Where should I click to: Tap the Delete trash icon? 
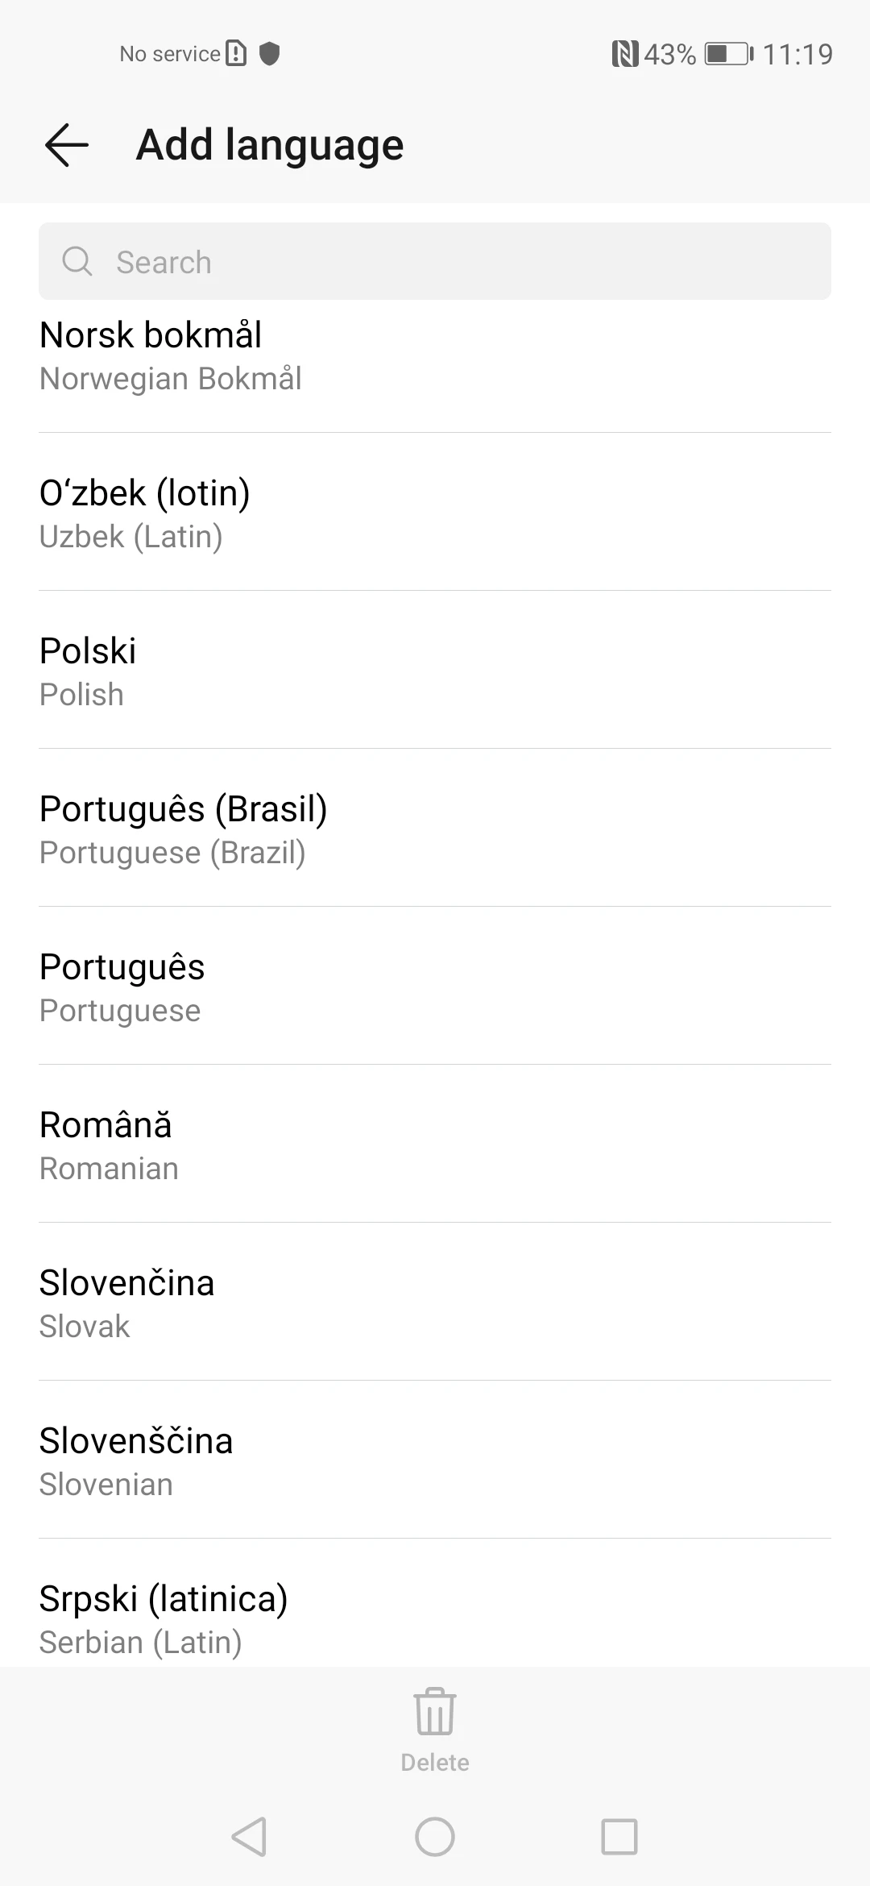pyautogui.click(x=435, y=1711)
